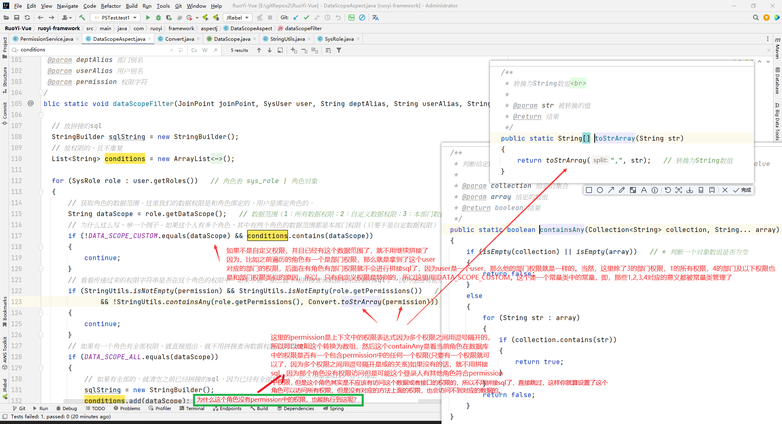This screenshot has width=782, height=424.
Task: Click the find bar input containing conditions
Action: point(94,50)
